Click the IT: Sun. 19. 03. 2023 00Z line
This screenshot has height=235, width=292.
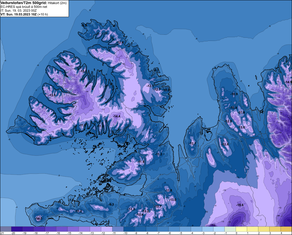click(x=19, y=11)
